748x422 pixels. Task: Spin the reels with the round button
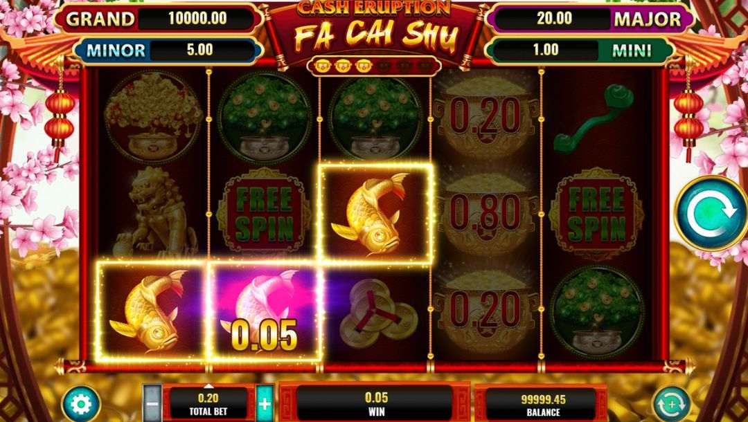(x=711, y=214)
